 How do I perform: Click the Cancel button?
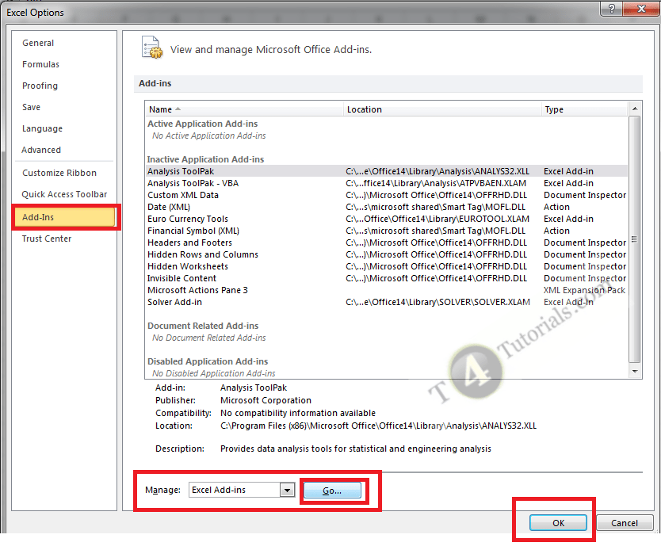pyautogui.click(x=625, y=523)
